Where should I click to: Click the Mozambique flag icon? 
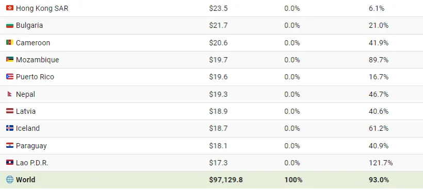coord(10,60)
